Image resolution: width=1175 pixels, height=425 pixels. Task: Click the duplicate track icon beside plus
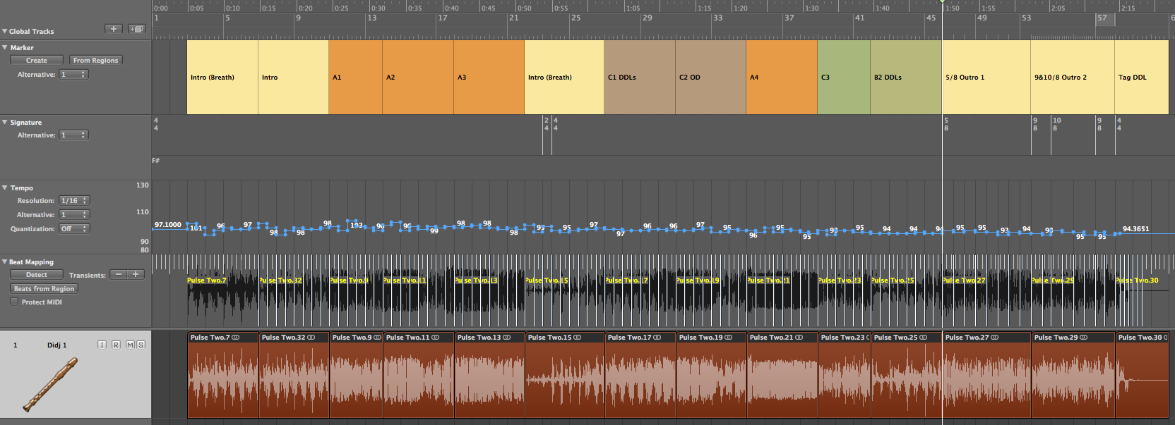136,30
